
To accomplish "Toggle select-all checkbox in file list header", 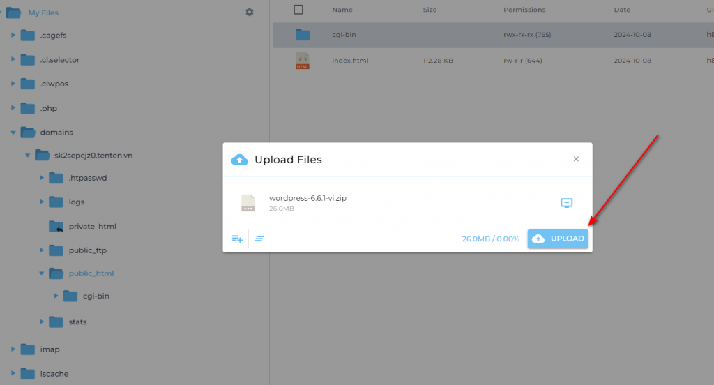I will click(298, 10).
